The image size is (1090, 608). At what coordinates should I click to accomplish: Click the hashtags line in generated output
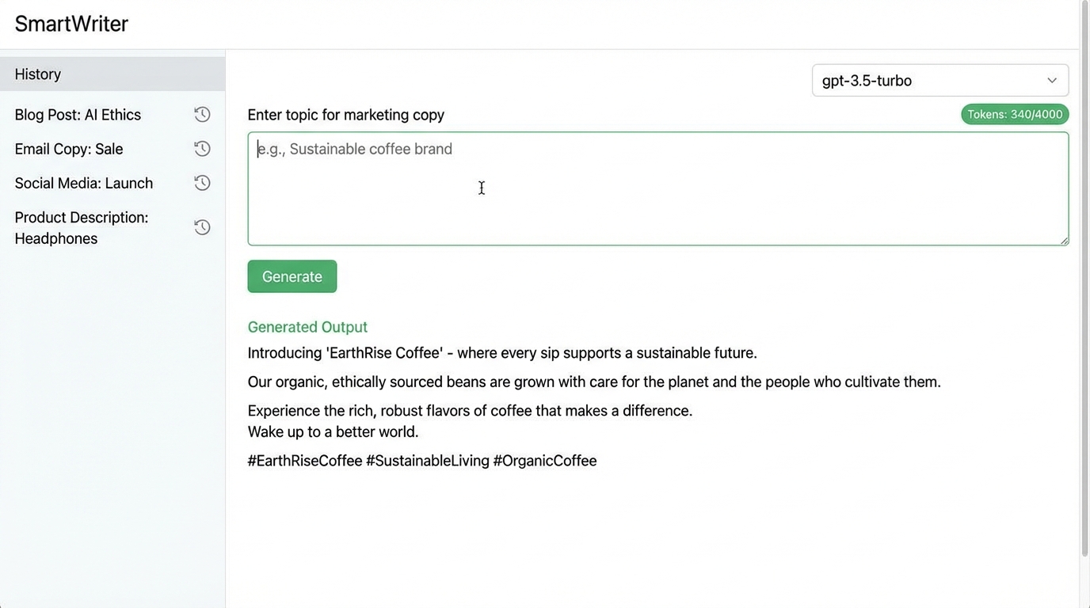(422, 461)
